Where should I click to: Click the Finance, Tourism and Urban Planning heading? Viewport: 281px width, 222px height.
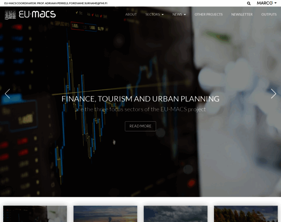140,99
